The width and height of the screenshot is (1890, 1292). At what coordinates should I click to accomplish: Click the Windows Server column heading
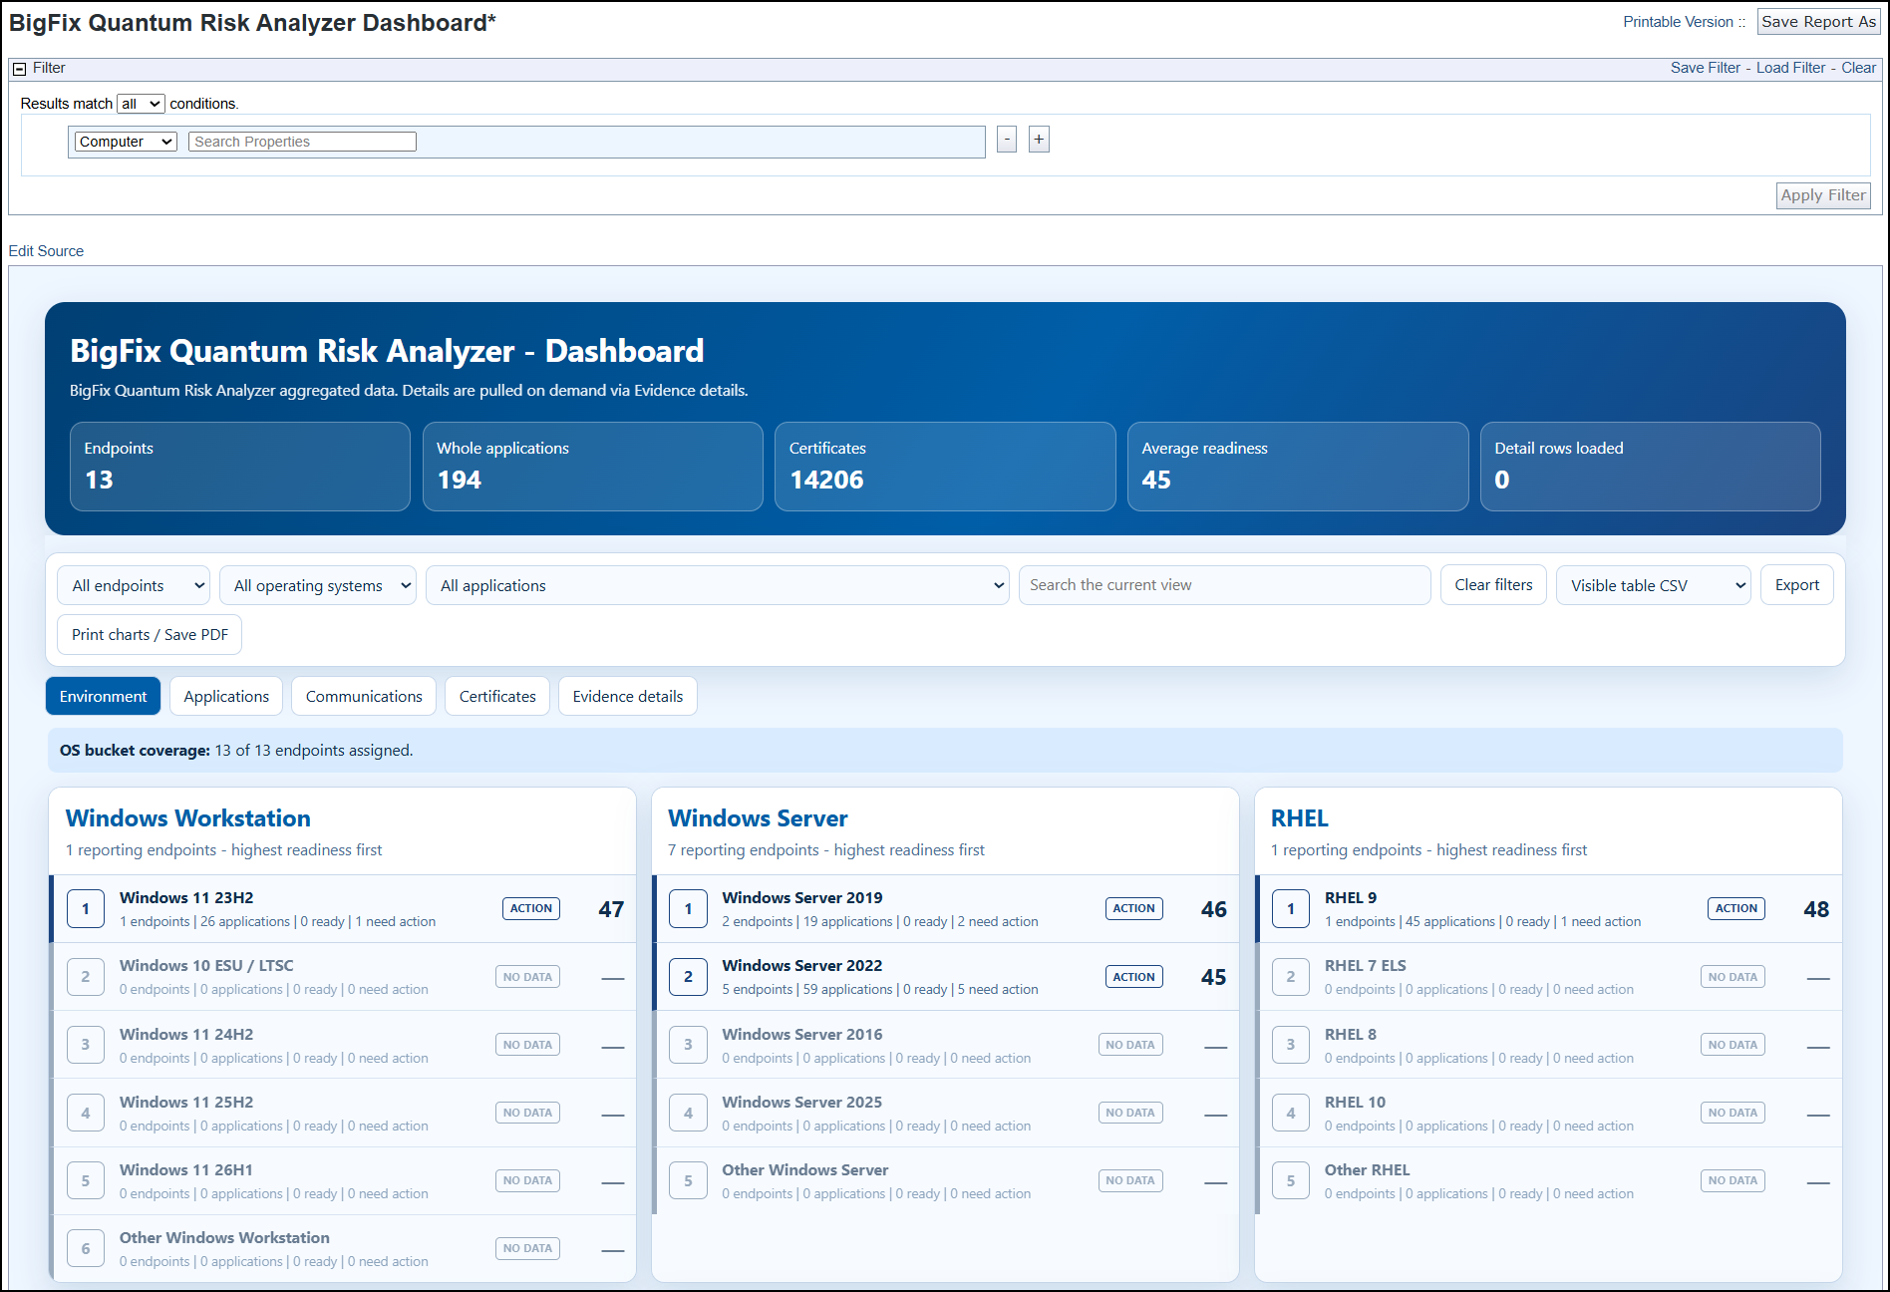coord(758,818)
